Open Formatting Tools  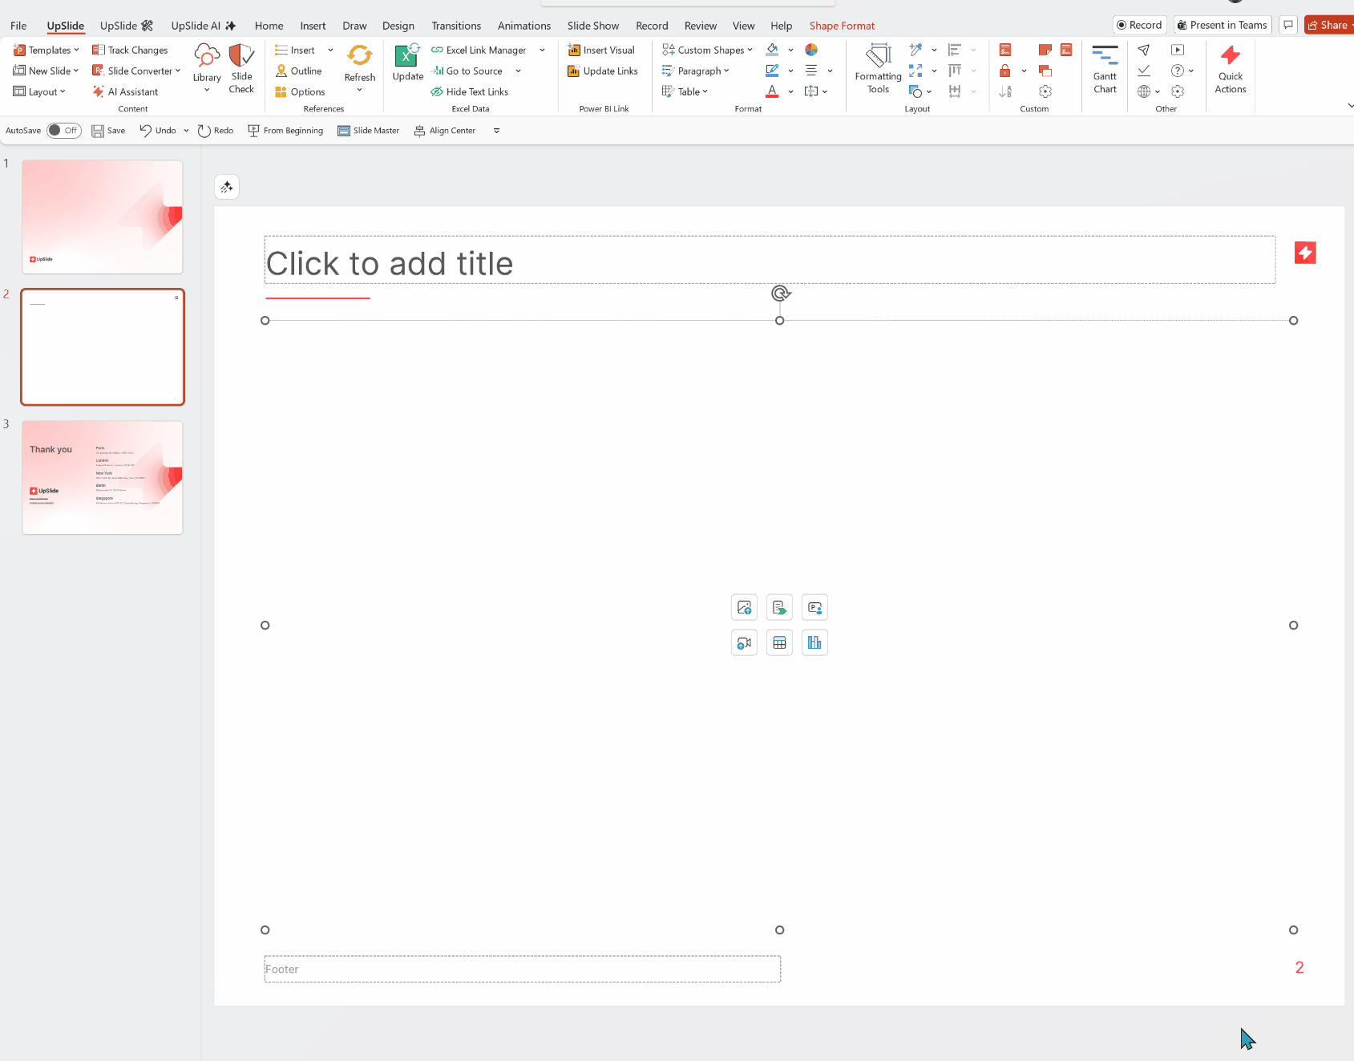tap(878, 68)
